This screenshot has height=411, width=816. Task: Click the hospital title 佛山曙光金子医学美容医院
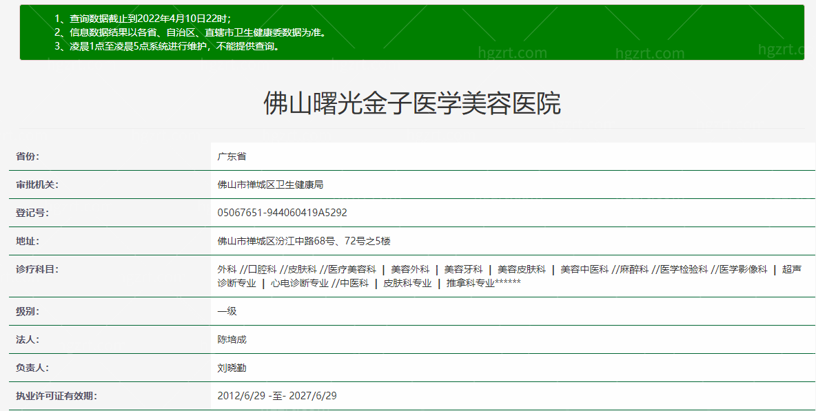(x=411, y=103)
